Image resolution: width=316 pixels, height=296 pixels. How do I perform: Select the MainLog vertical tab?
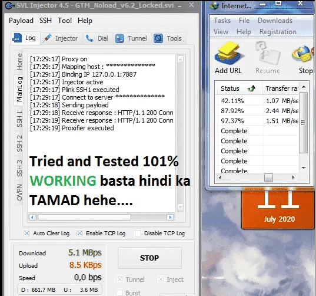(x=19, y=90)
